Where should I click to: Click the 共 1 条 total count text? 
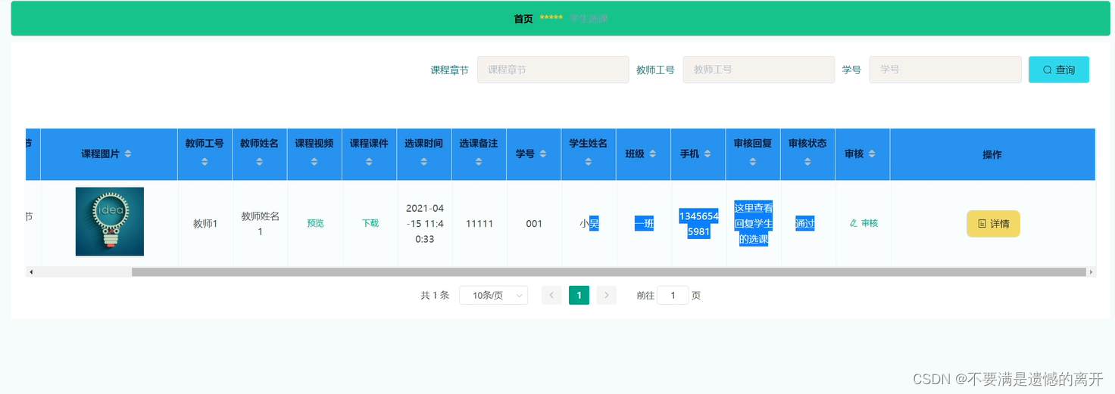coord(435,296)
